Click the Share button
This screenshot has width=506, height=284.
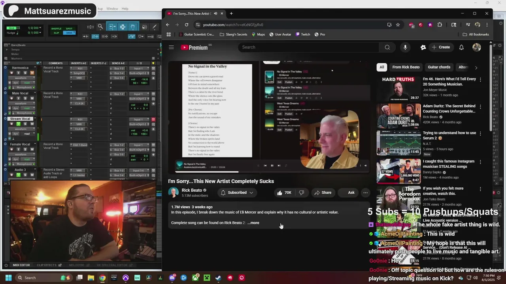[x=323, y=192]
